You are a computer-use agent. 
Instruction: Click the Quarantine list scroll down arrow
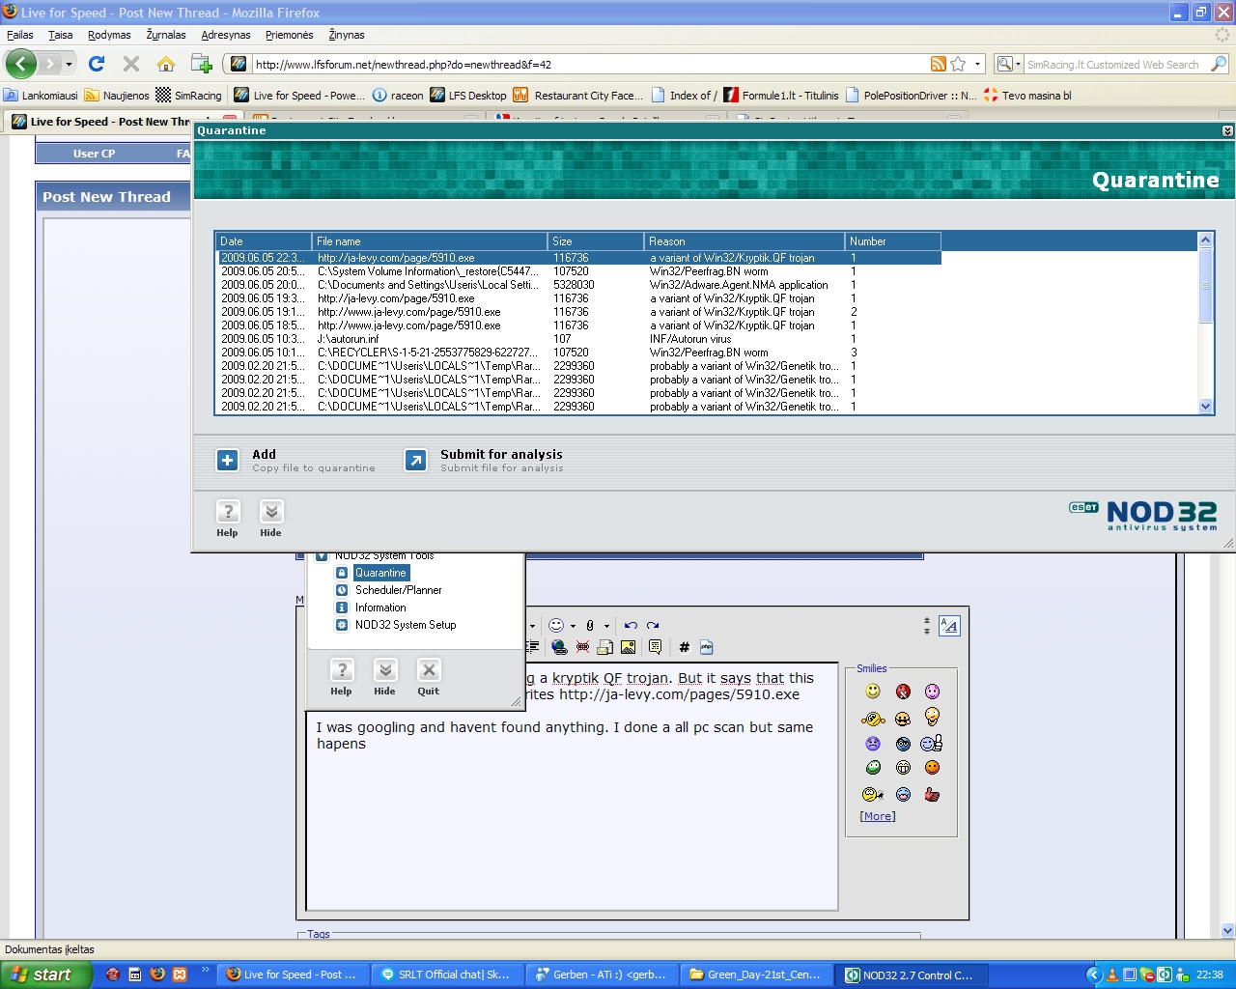pos(1205,407)
